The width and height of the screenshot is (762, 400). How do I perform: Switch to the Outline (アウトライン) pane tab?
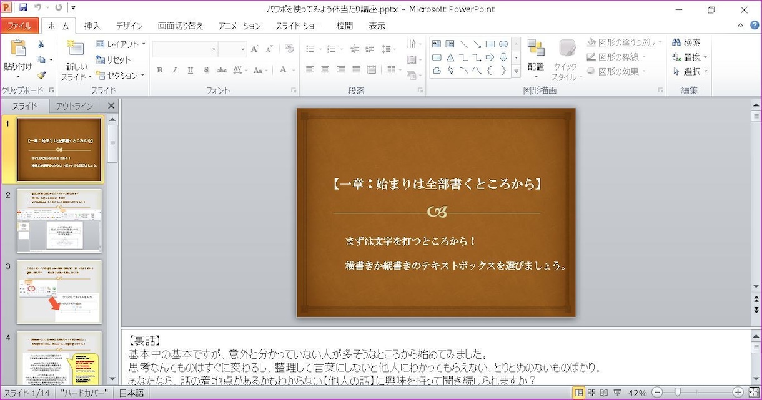74,106
